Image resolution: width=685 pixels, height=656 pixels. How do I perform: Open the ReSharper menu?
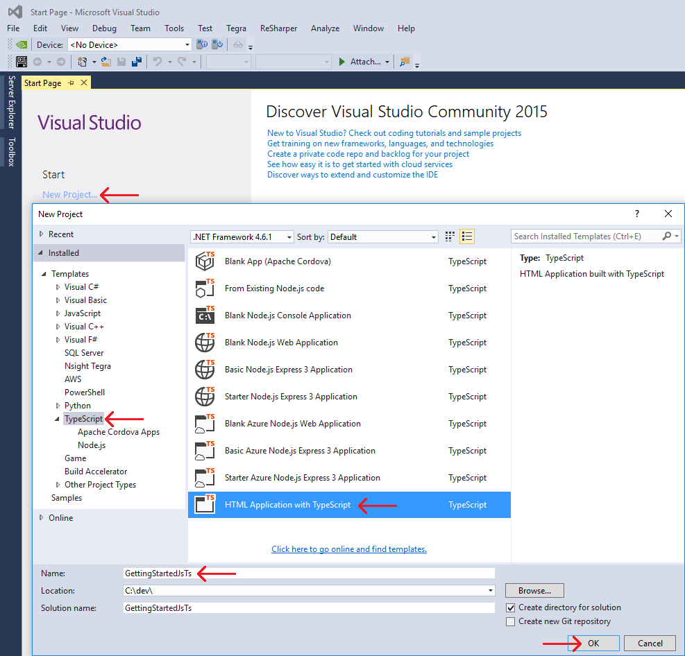[x=278, y=28]
